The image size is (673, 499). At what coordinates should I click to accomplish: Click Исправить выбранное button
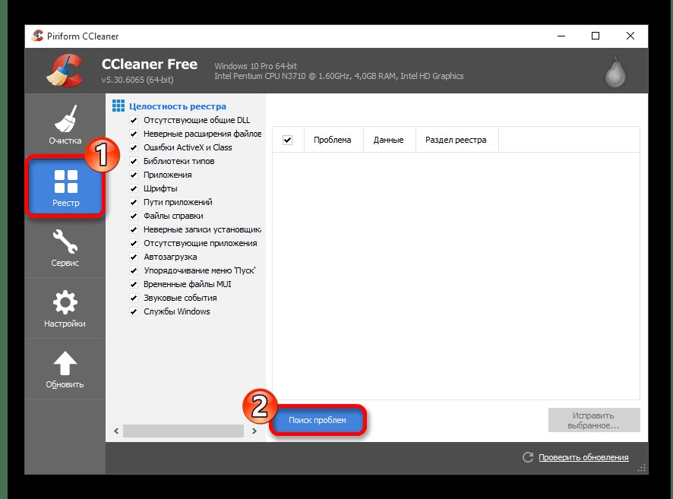pyautogui.click(x=594, y=420)
